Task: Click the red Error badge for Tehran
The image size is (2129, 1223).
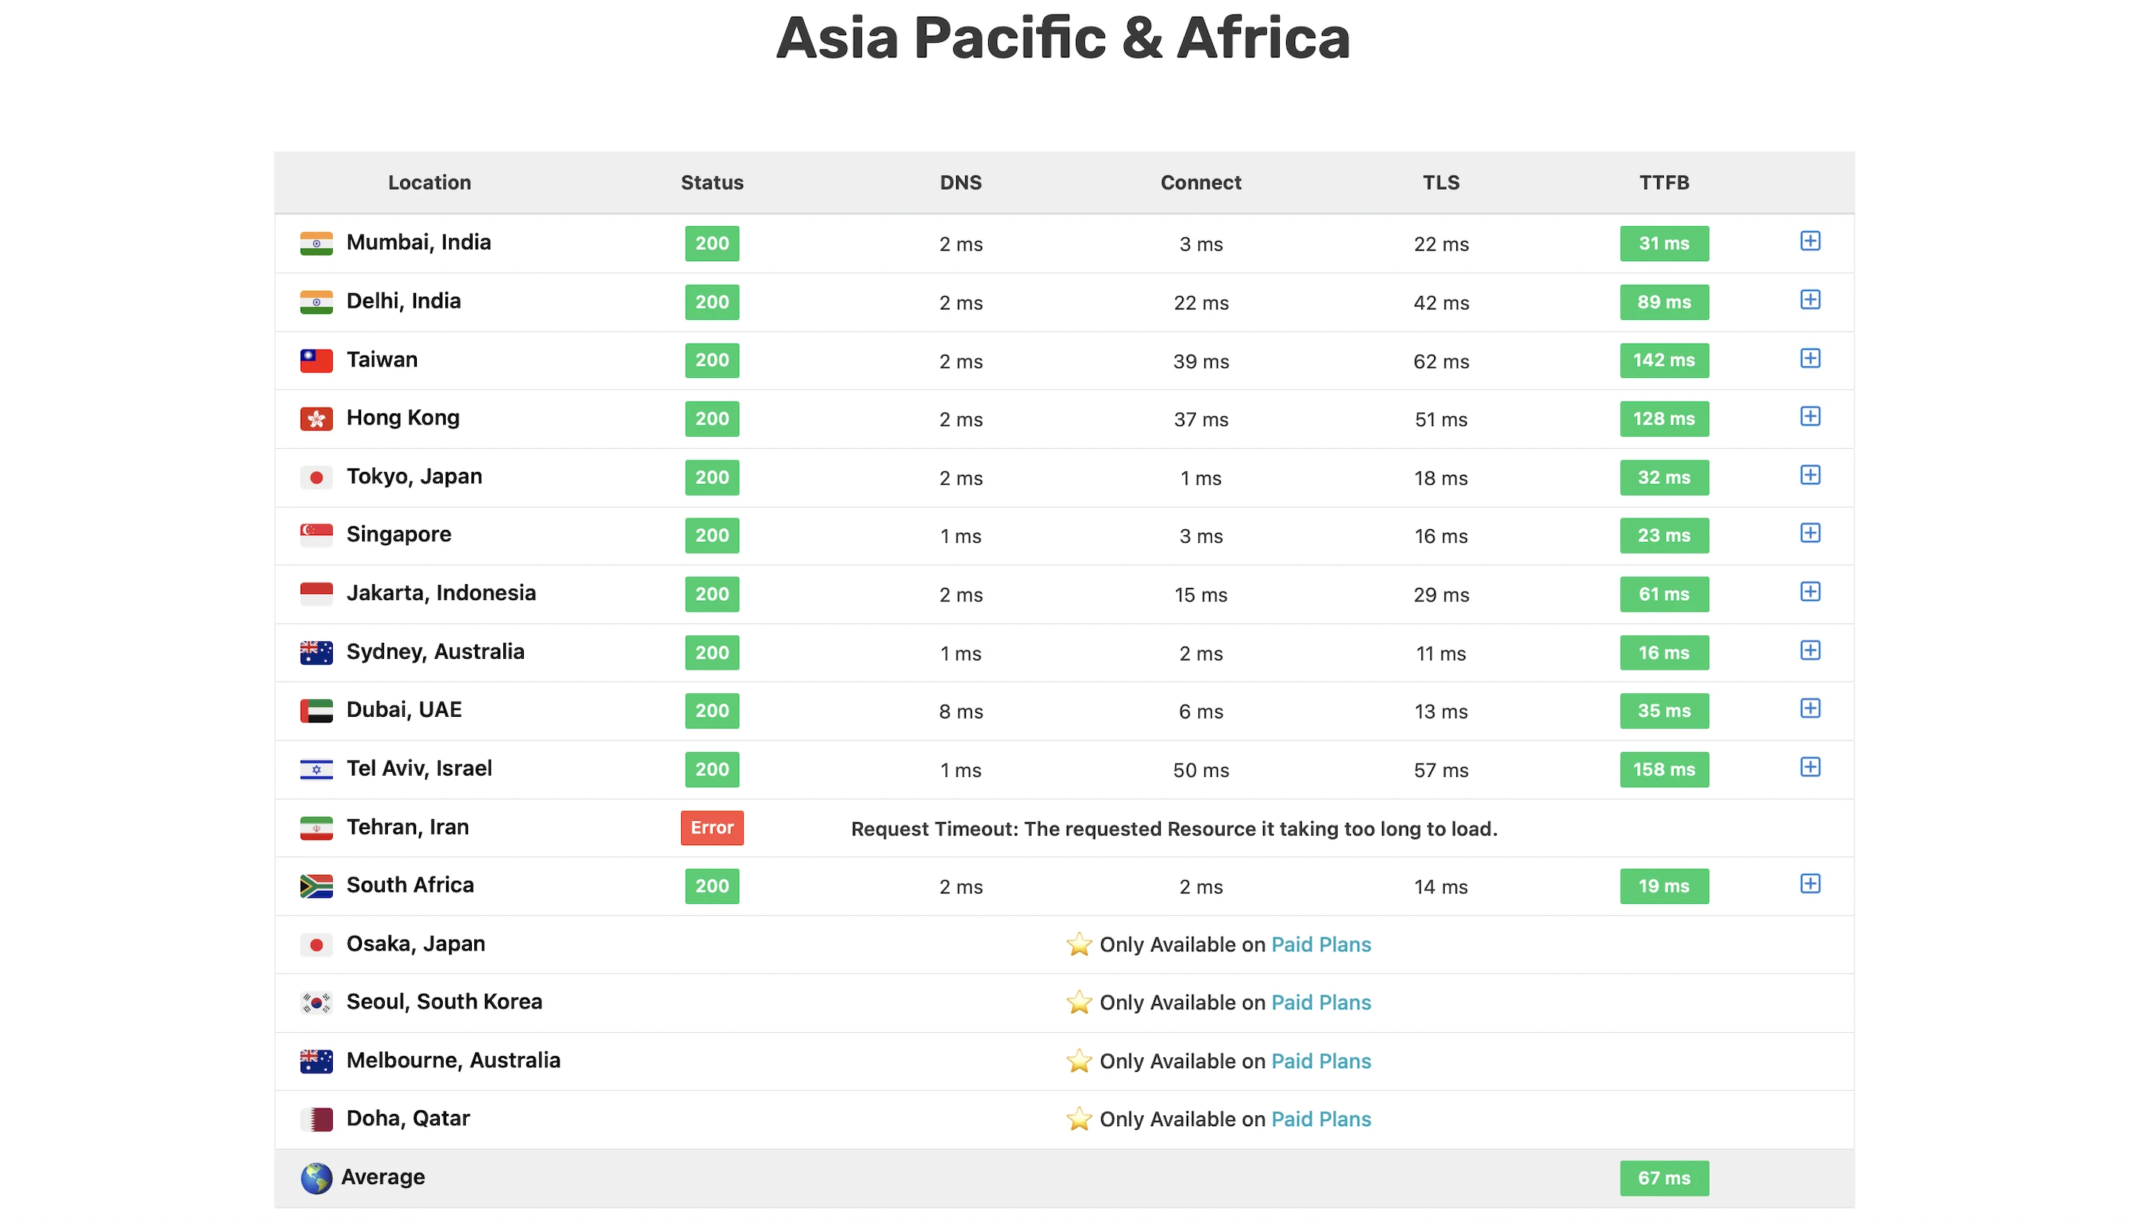Action: click(x=712, y=828)
